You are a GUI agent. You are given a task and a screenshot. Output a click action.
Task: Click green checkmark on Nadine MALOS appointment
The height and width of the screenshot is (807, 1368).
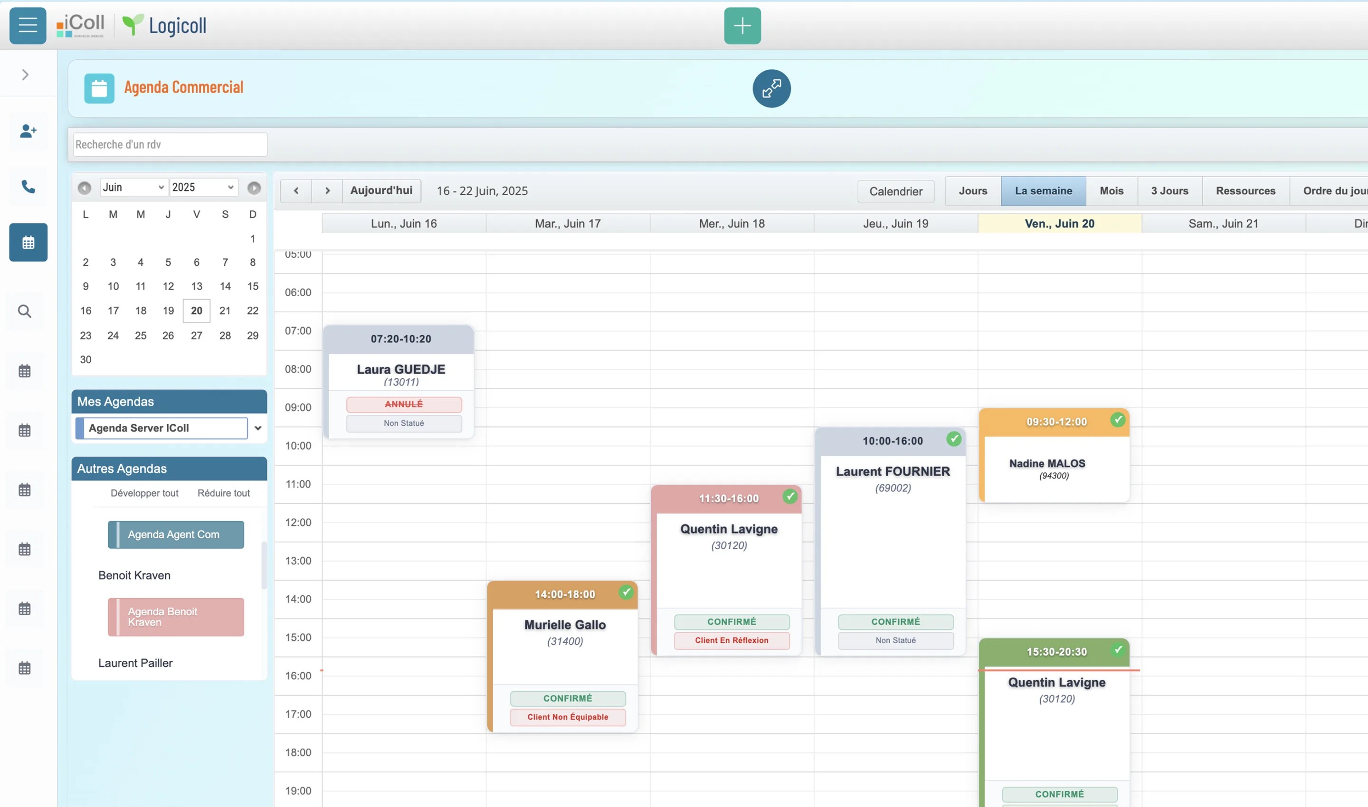tap(1117, 419)
